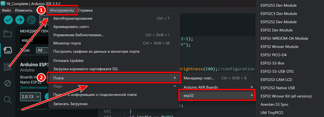Select ESP32S2 Native USB board
324x117 pixels.
point(290,88)
